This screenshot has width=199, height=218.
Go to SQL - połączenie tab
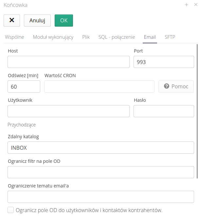point(117,37)
